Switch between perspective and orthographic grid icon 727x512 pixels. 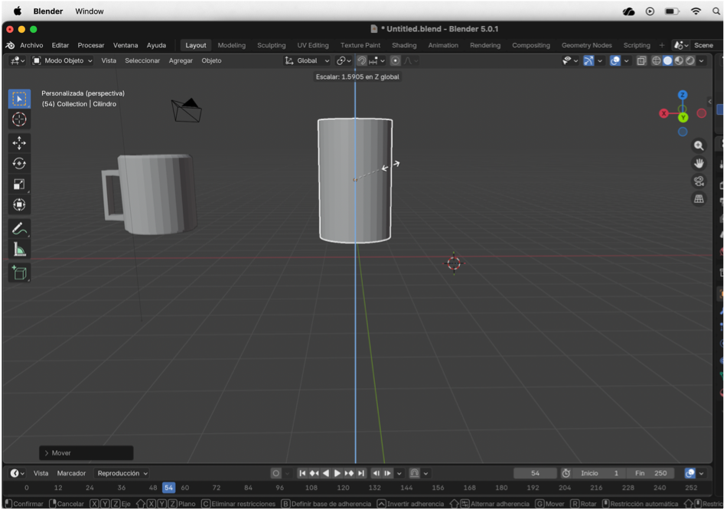pyautogui.click(x=699, y=199)
